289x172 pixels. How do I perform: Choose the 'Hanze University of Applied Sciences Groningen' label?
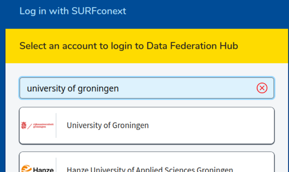[x=150, y=169]
